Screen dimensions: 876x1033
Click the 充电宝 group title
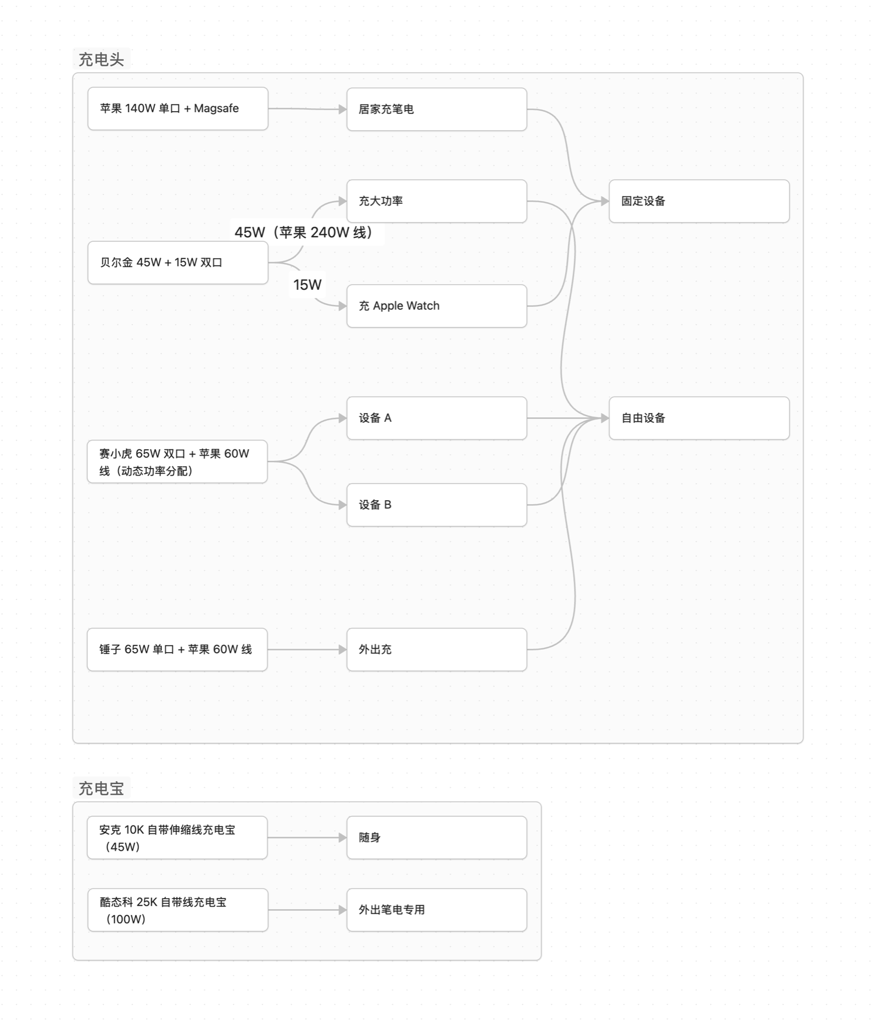(101, 789)
